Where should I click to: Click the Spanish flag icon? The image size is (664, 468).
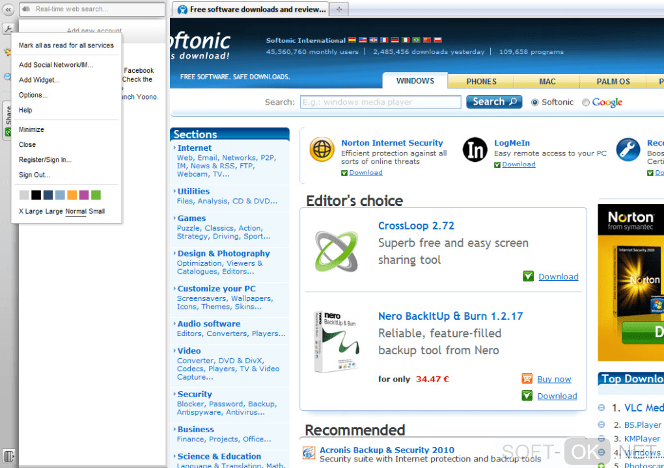pyautogui.click(x=352, y=40)
